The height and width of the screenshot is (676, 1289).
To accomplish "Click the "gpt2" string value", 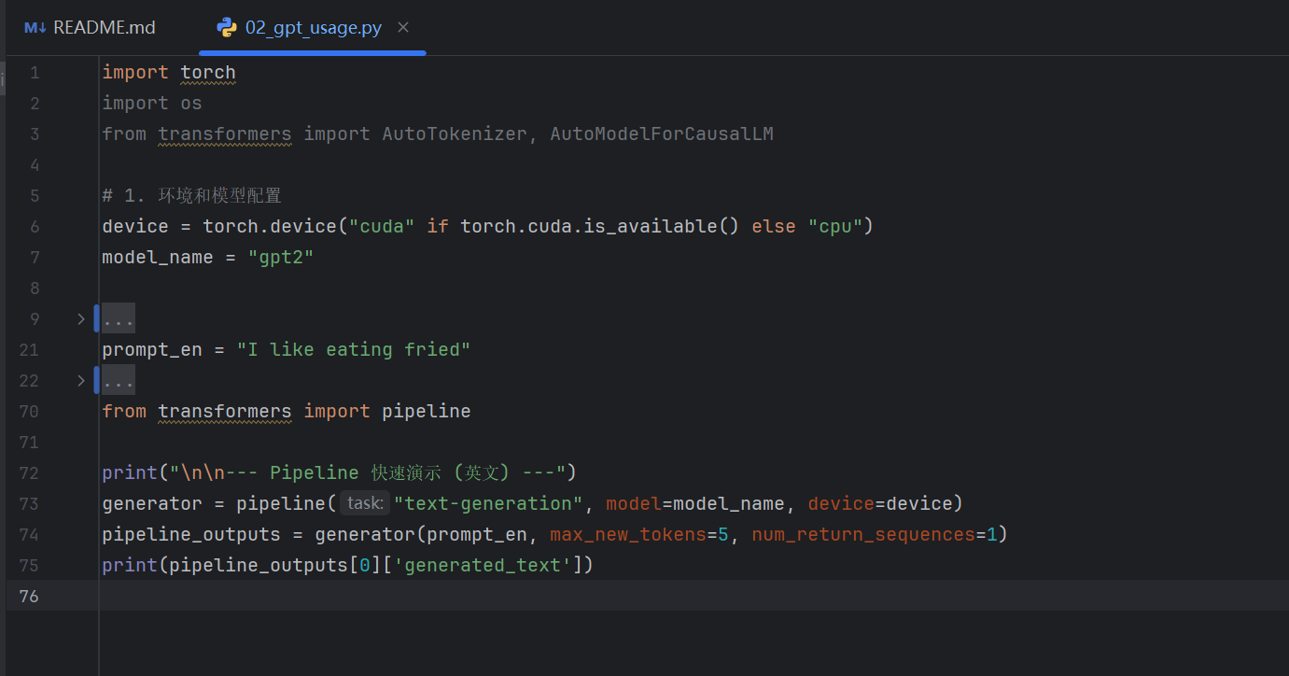I will pos(281,257).
